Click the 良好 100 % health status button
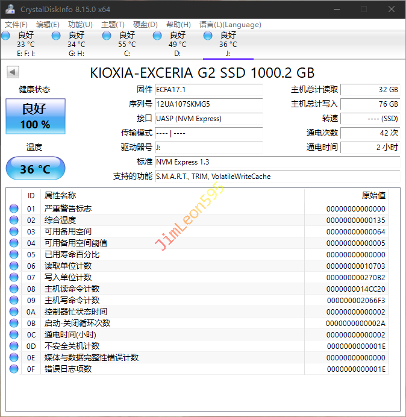This screenshot has width=406, height=417. [x=36, y=117]
